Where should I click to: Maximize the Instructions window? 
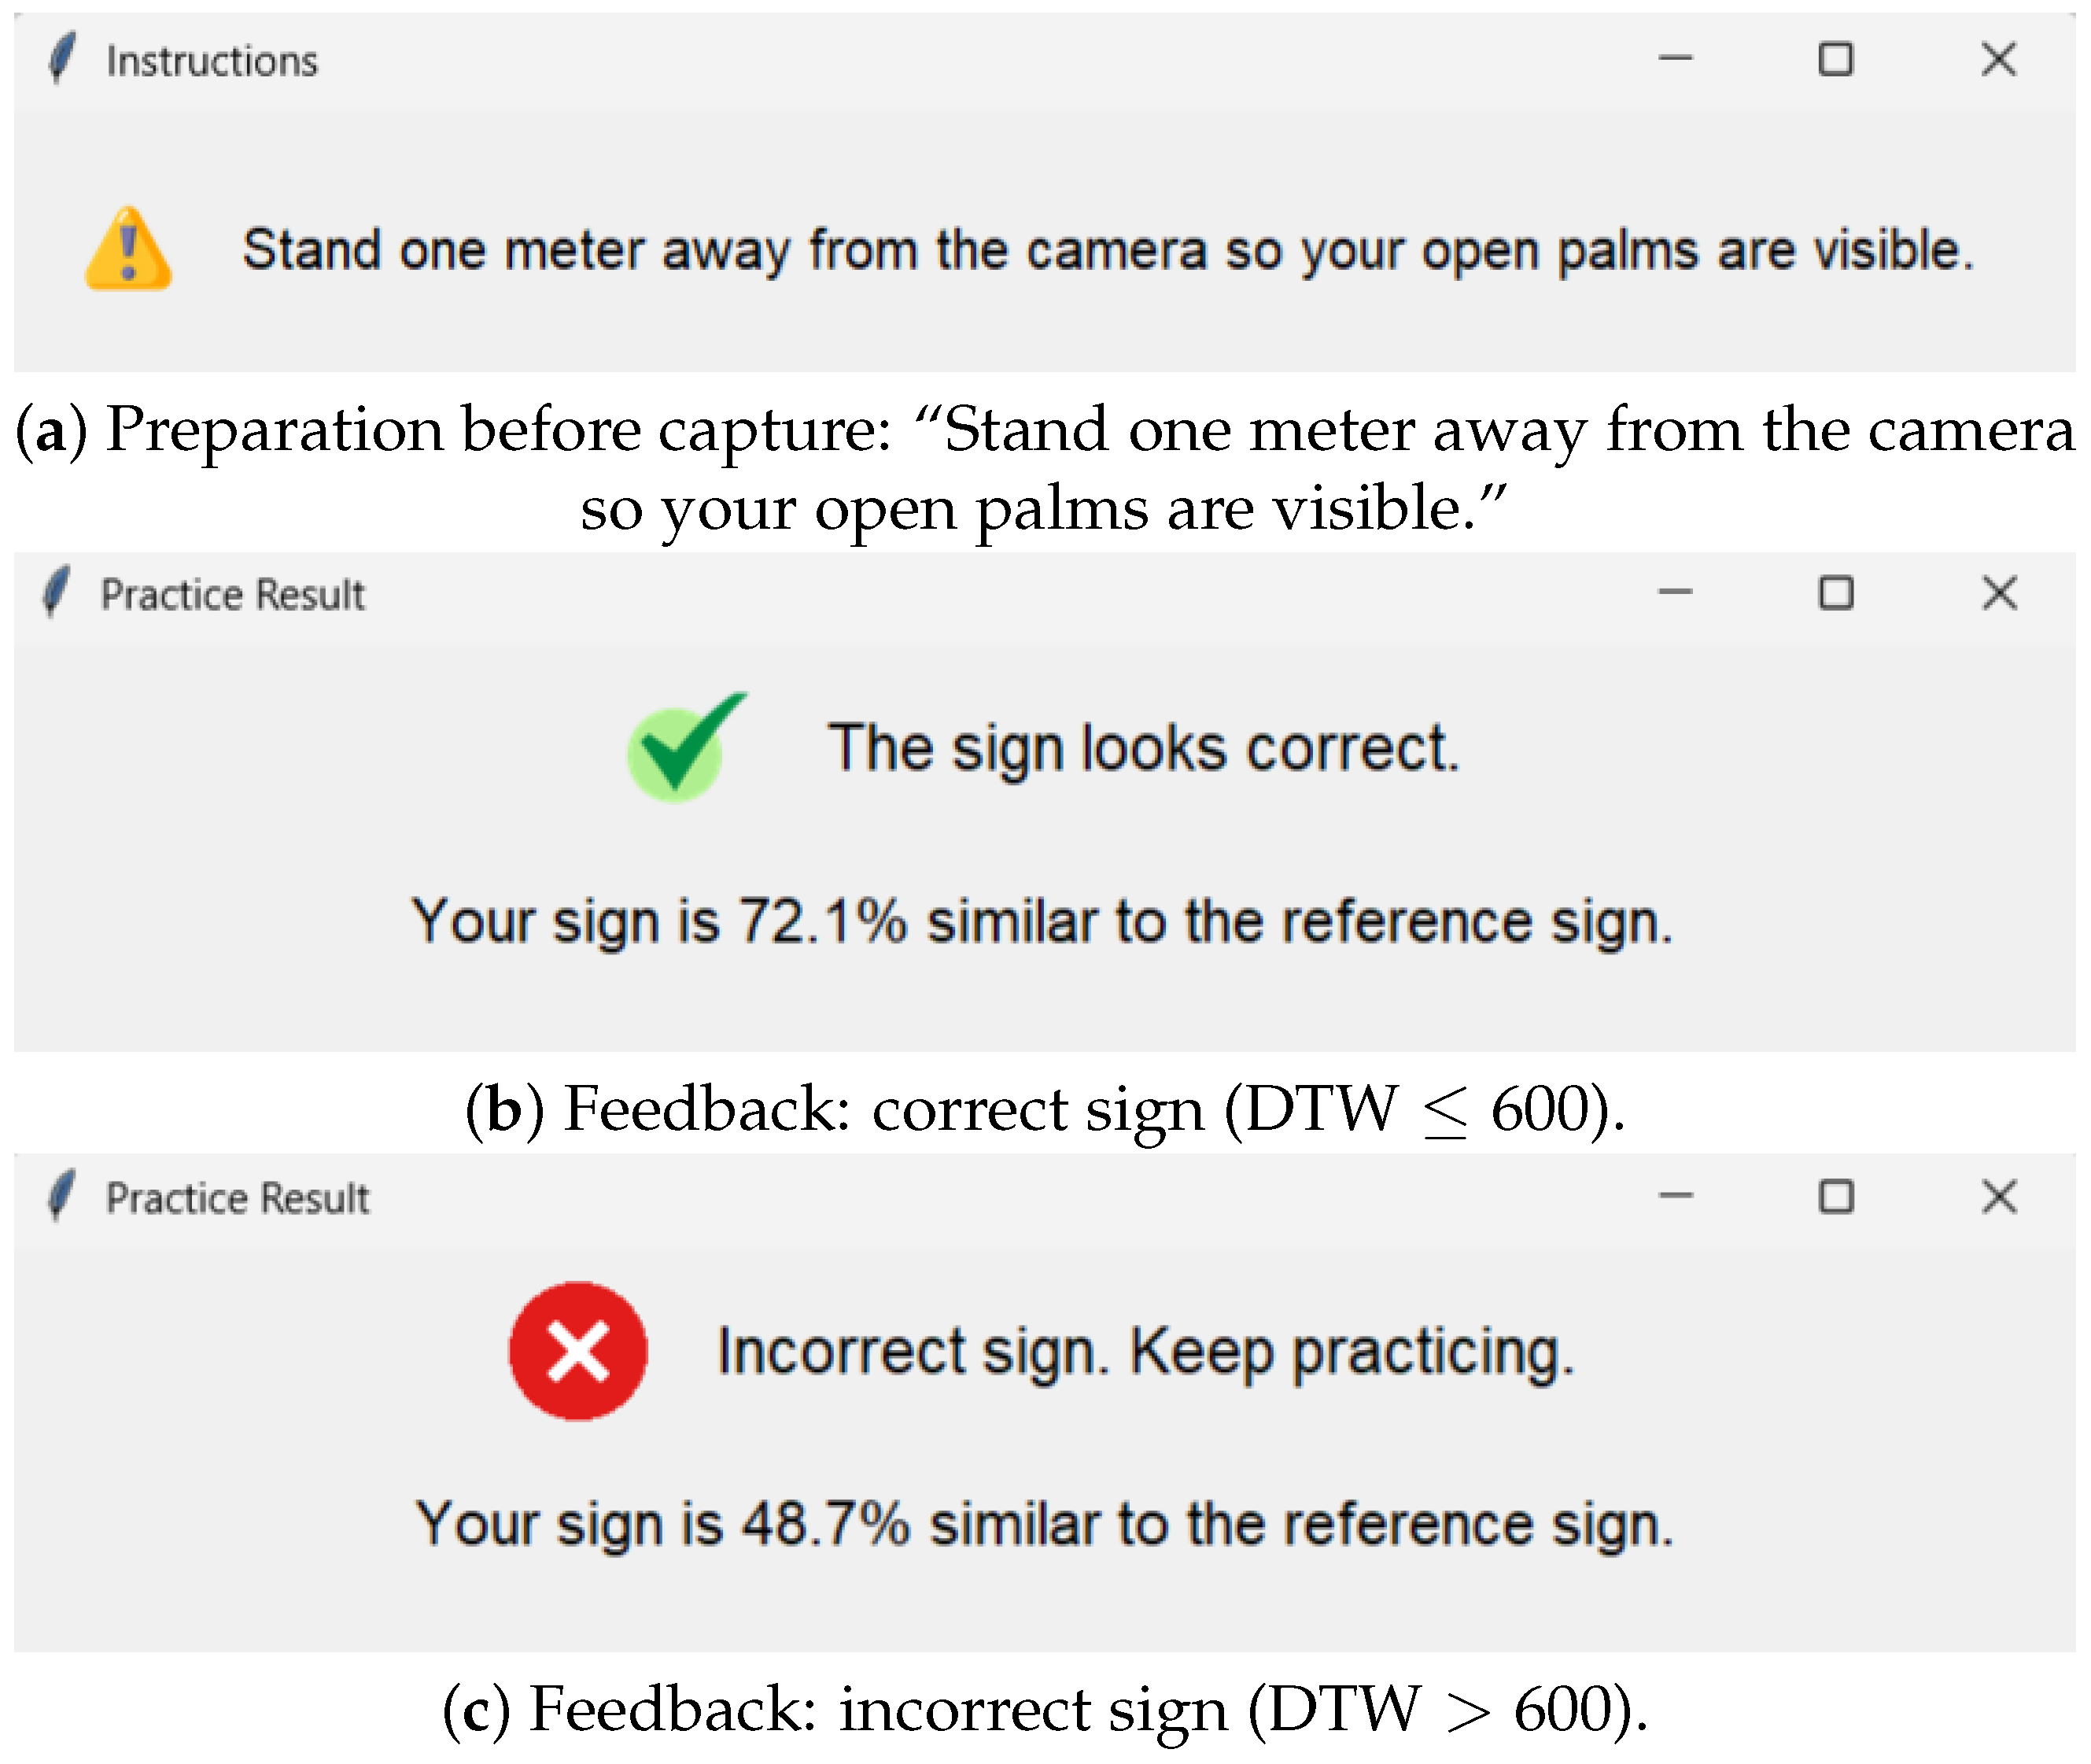pos(1835,59)
